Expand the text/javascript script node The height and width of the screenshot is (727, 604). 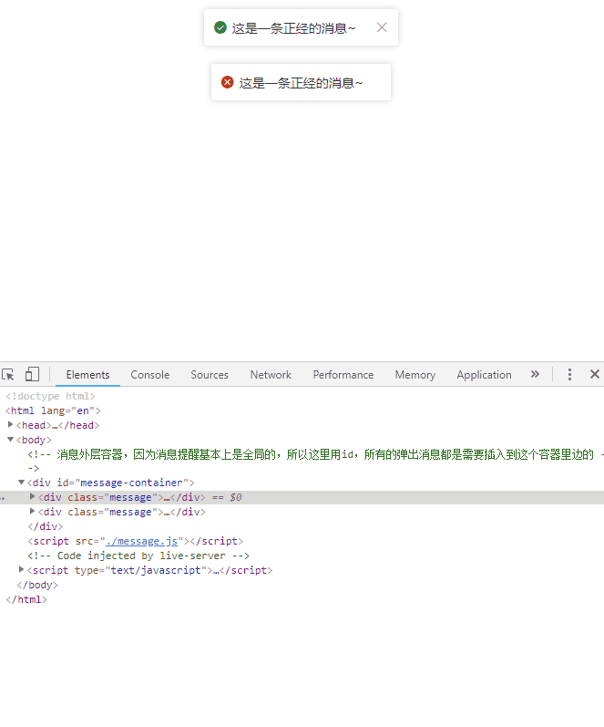coord(21,569)
